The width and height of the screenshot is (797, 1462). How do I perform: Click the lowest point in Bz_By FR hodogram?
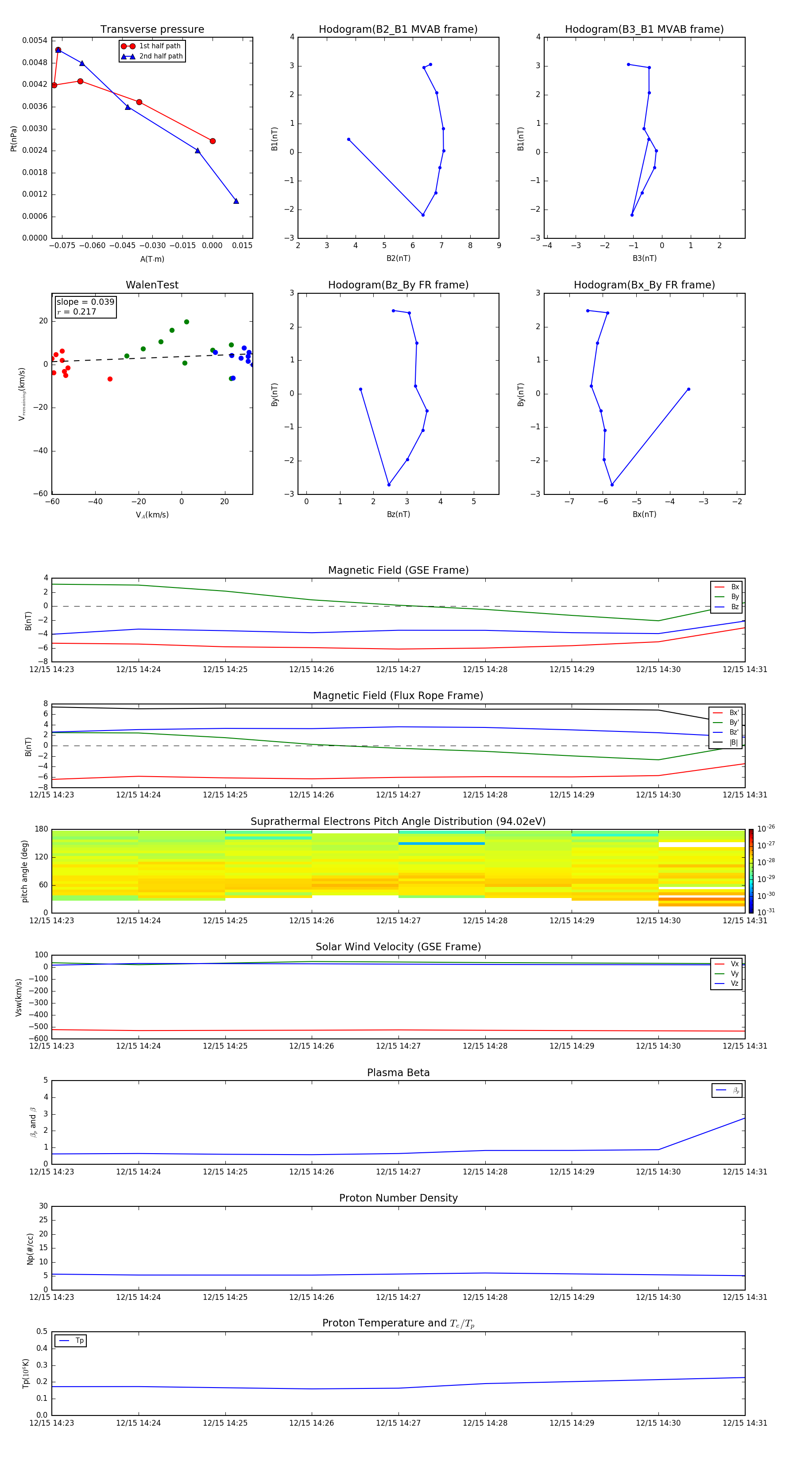click(389, 485)
